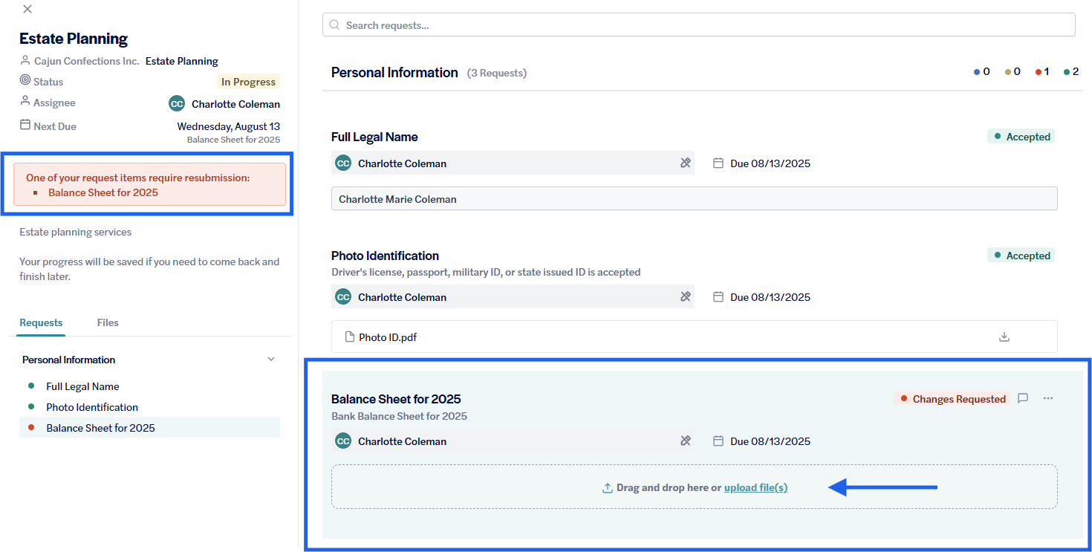
Task: Click the person icon beside Cajun Confections Inc.
Action: [25, 60]
